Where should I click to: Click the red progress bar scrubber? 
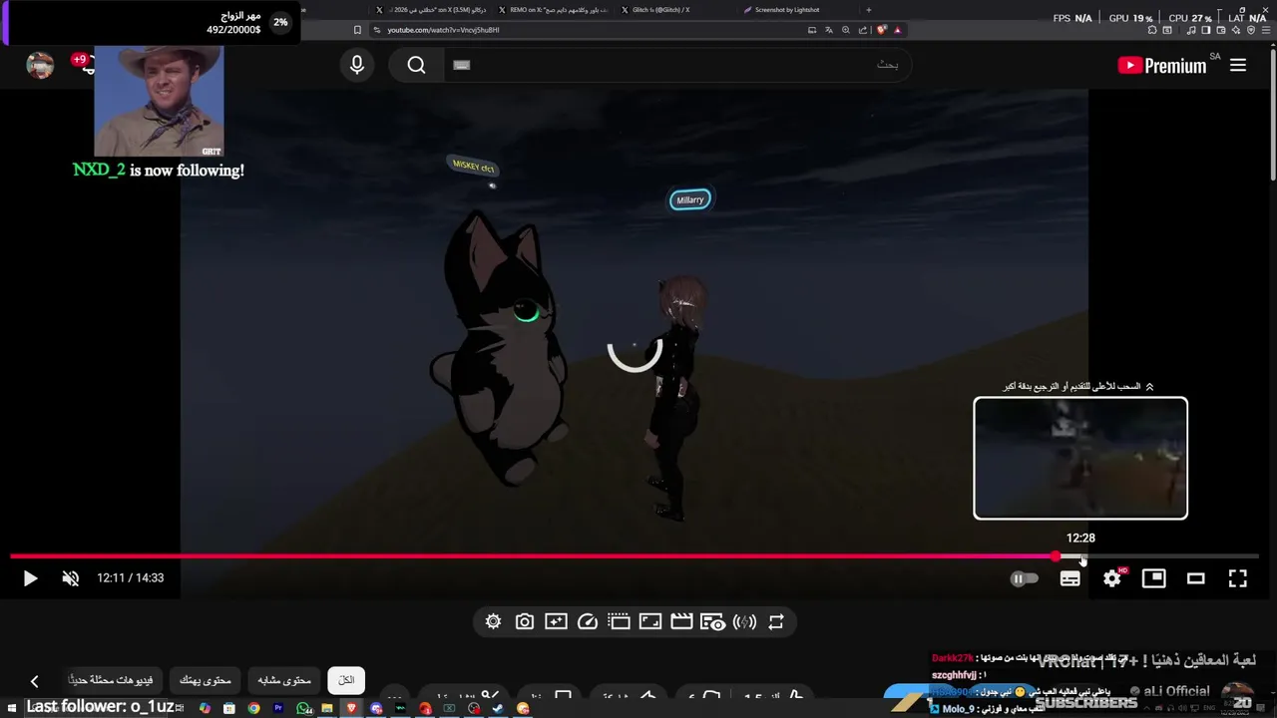click(1056, 556)
